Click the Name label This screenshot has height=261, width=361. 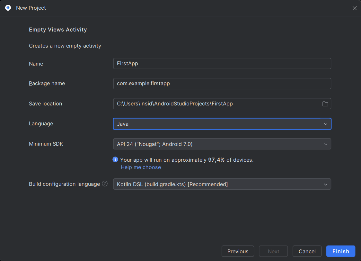[x=36, y=64]
